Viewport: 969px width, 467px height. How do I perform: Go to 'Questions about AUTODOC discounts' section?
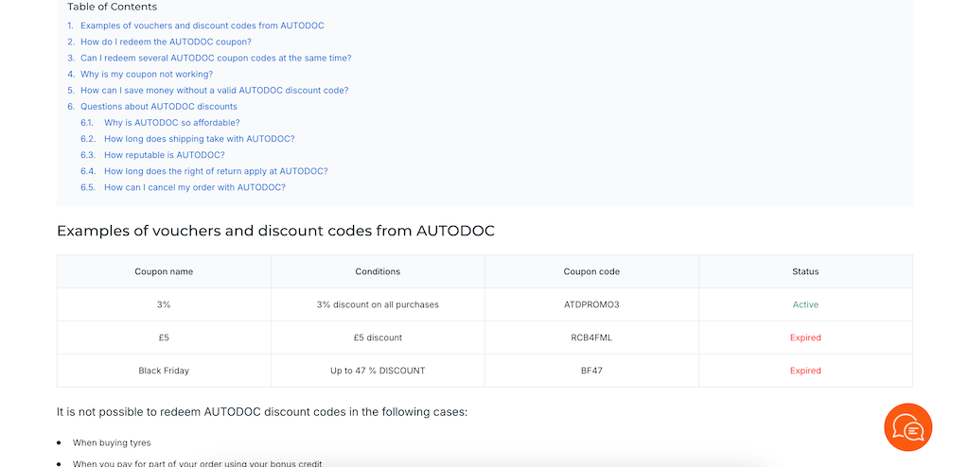(x=159, y=107)
